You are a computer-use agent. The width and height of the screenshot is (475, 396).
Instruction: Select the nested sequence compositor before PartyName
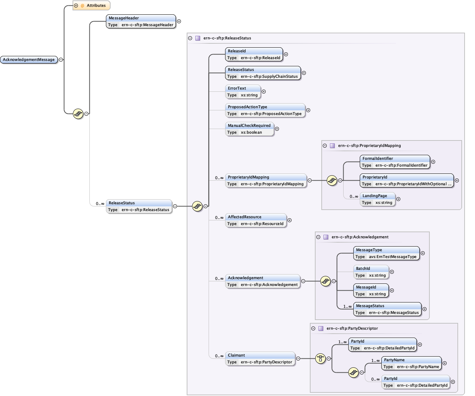(353, 373)
